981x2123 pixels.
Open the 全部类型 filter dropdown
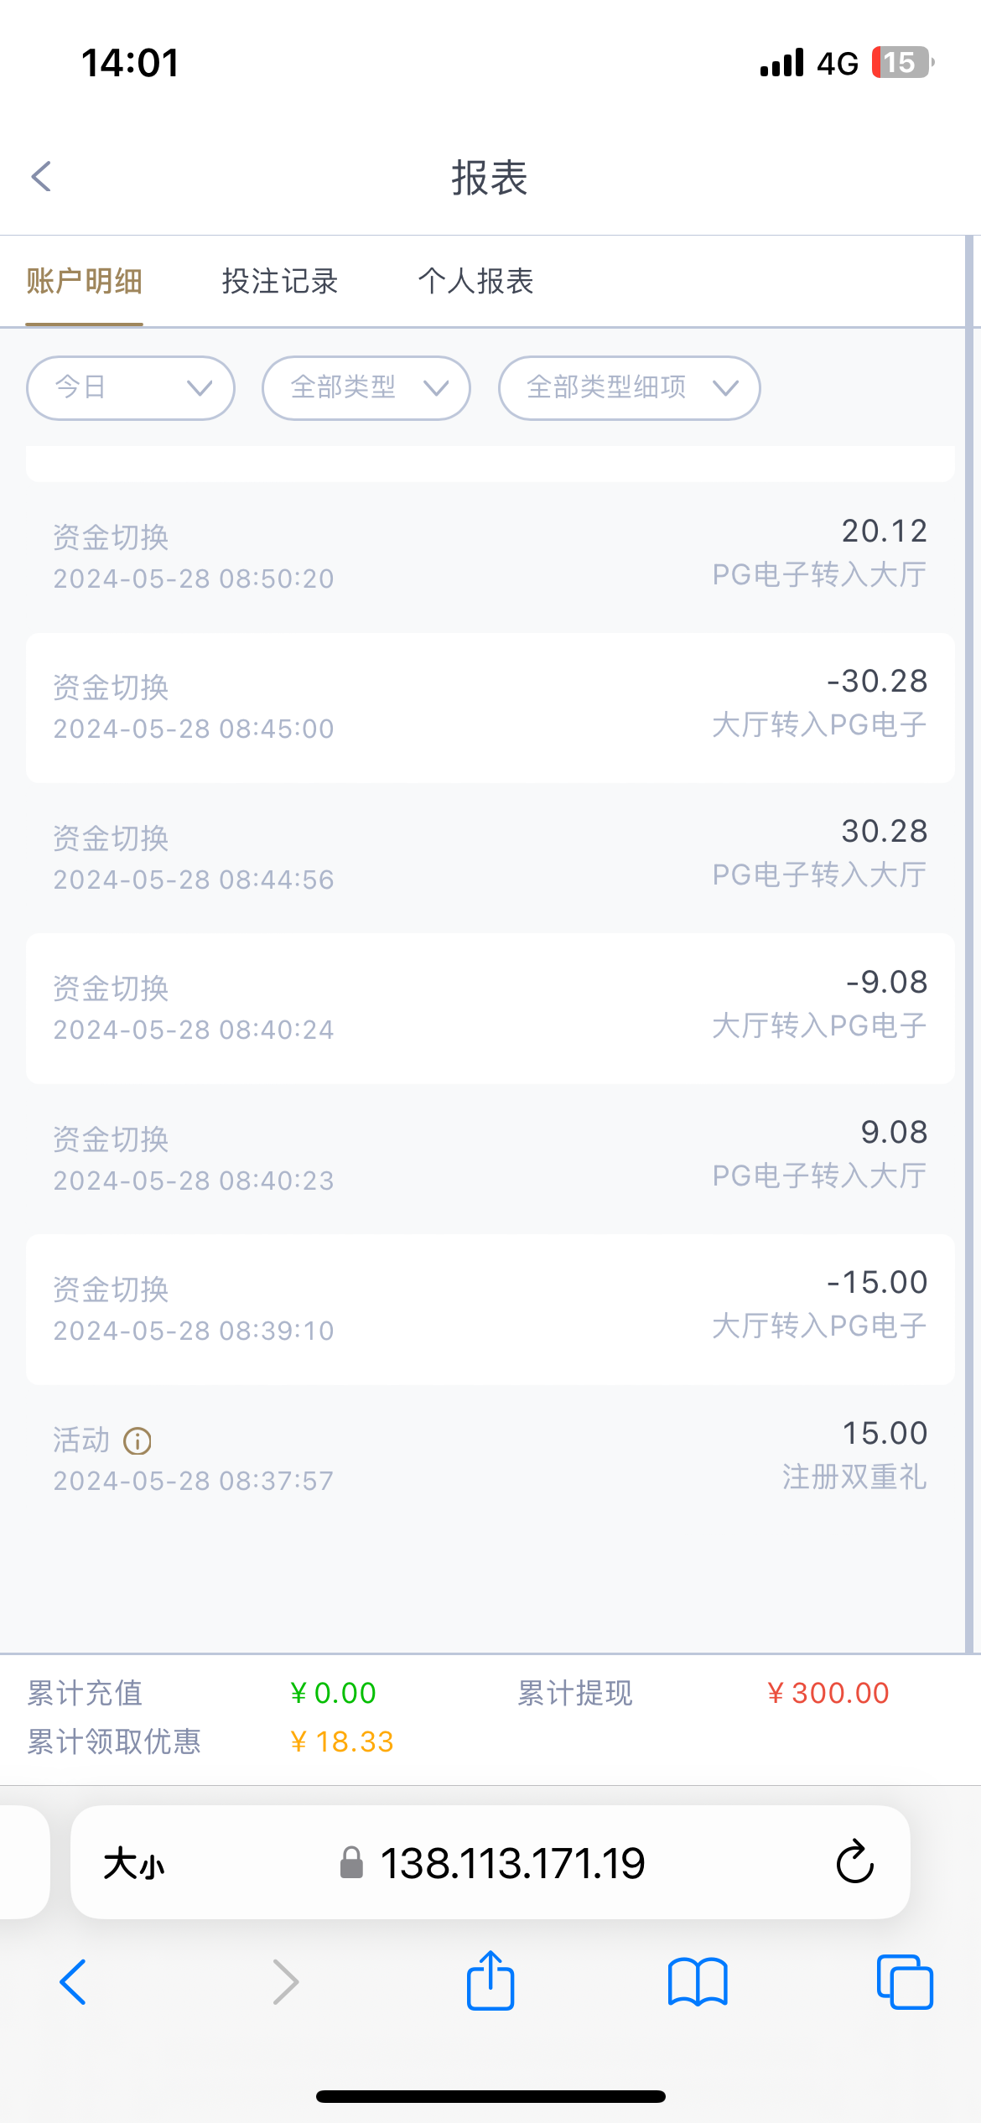click(x=366, y=388)
